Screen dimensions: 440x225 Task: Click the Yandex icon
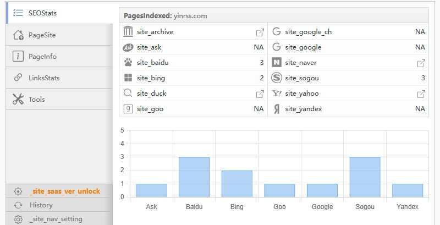(x=277, y=109)
